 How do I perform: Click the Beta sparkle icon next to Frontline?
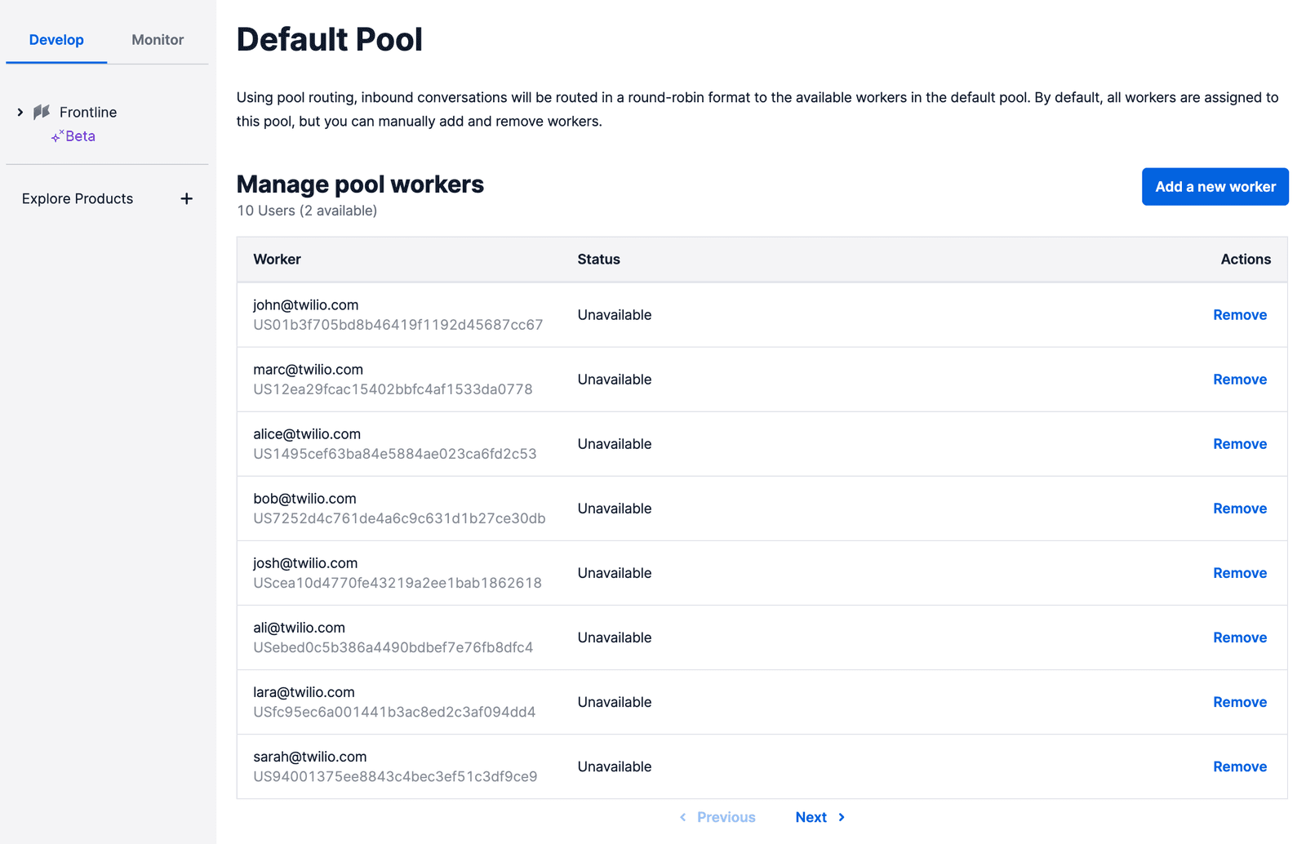tap(56, 135)
